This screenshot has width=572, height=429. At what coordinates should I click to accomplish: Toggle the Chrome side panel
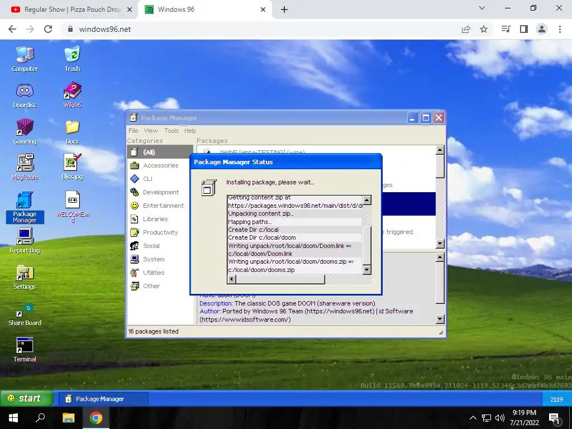pos(524,29)
